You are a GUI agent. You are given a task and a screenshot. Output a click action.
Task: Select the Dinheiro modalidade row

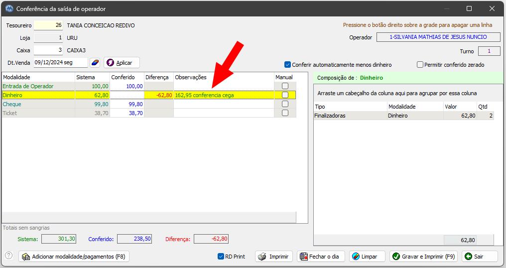click(149, 95)
